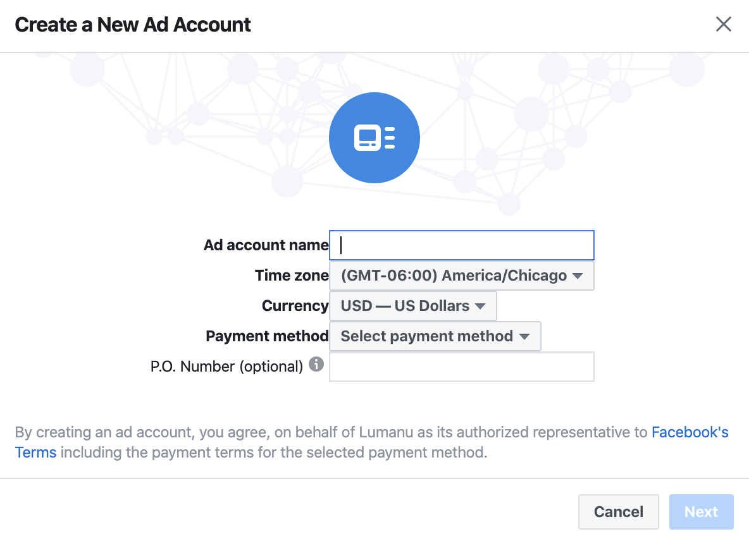Click the P.O. Number info icon
This screenshot has width=749, height=541.
pos(316,365)
